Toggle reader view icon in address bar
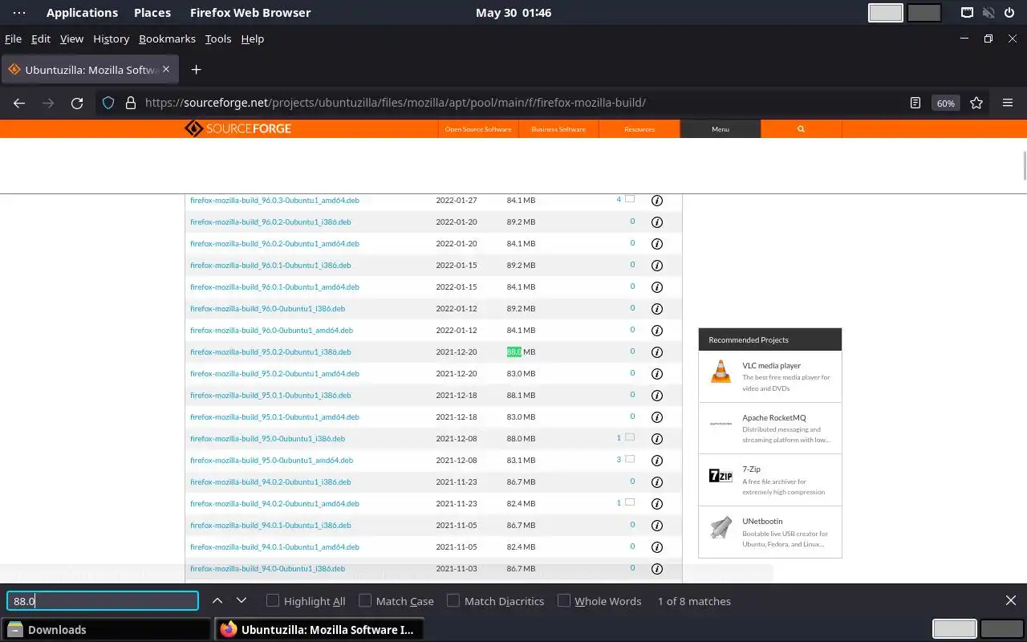The height and width of the screenshot is (642, 1027). click(x=915, y=103)
